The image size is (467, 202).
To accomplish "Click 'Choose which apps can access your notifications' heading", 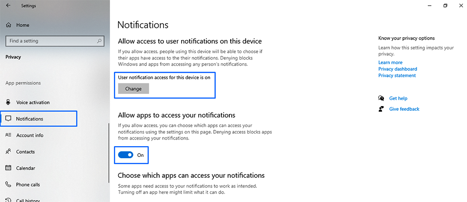I will pyautogui.click(x=191, y=175).
